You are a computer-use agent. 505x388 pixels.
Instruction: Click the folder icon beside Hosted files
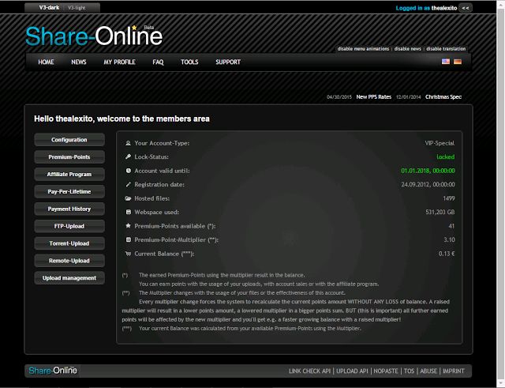pyautogui.click(x=128, y=198)
